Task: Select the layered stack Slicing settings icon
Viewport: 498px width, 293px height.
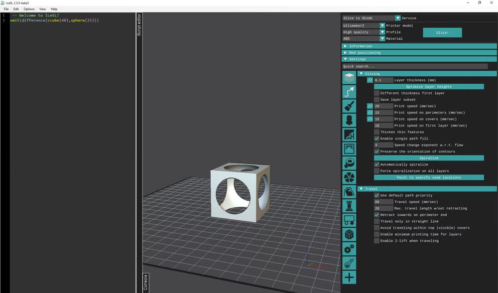Action: 349,77
